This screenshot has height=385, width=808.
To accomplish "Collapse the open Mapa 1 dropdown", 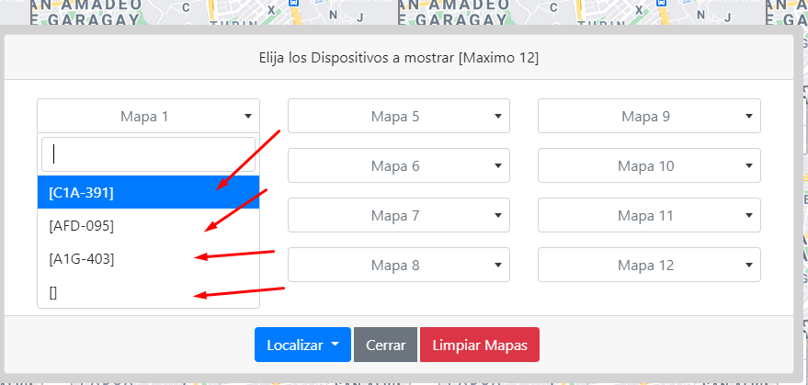I will point(147,117).
